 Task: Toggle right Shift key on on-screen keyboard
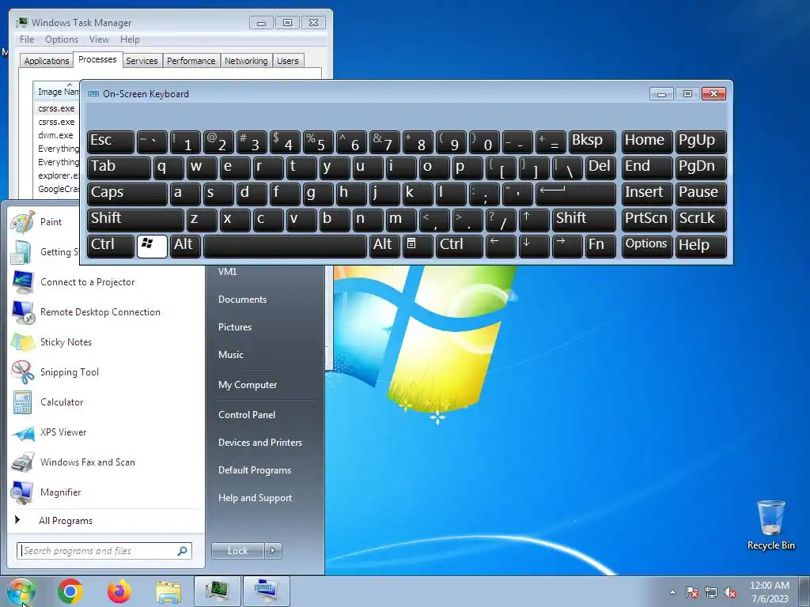[x=584, y=220]
